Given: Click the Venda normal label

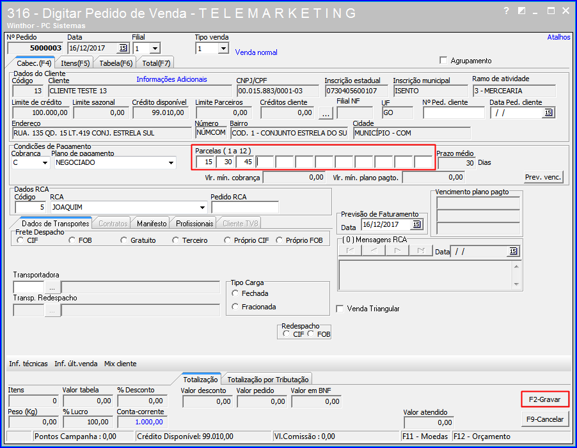Looking at the screenshot, I should (x=256, y=52).
